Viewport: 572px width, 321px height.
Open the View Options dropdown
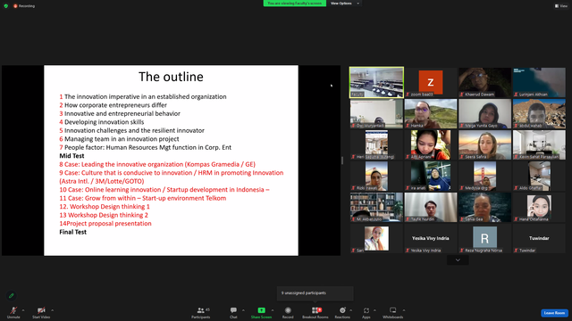point(345,4)
